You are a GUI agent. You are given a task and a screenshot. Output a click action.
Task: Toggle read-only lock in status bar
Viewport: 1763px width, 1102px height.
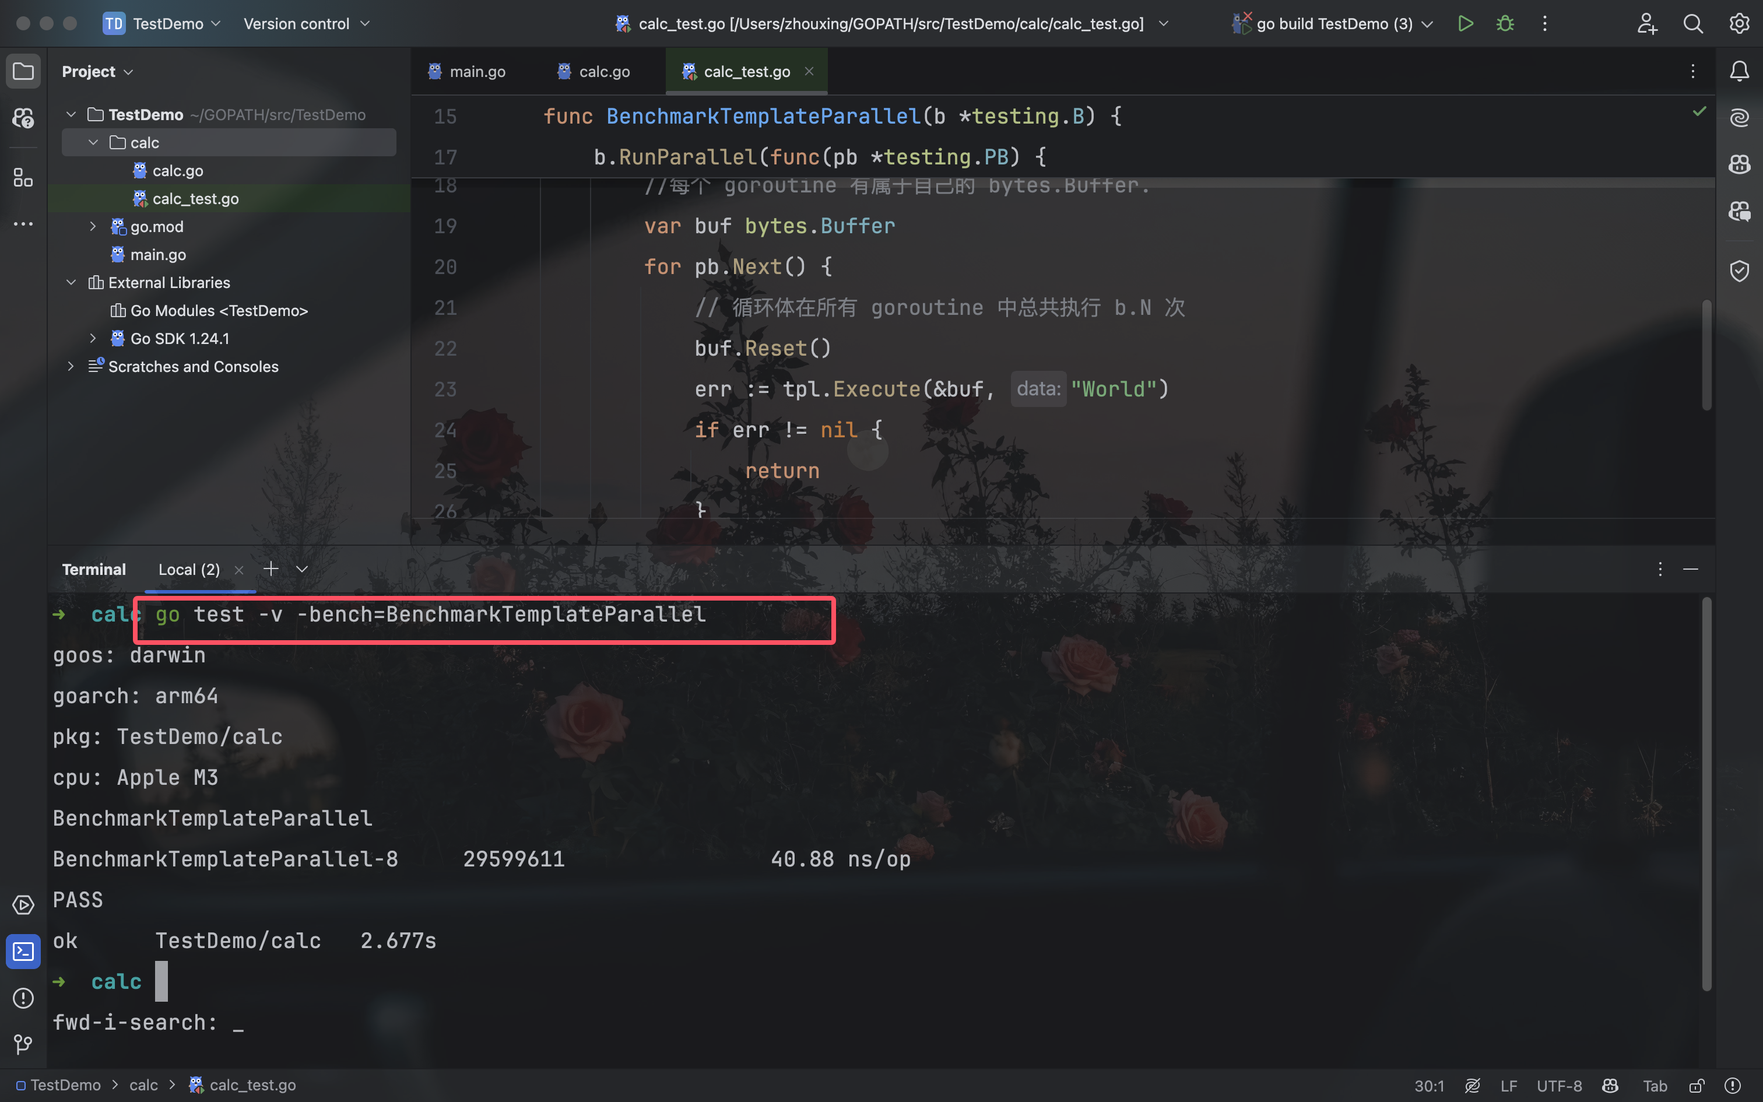pyautogui.click(x=1697, y=1085)
